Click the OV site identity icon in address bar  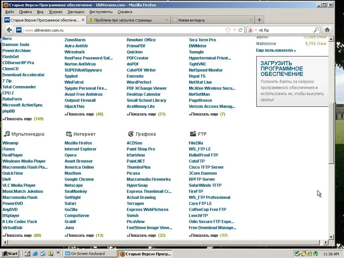tap(19, 30)
